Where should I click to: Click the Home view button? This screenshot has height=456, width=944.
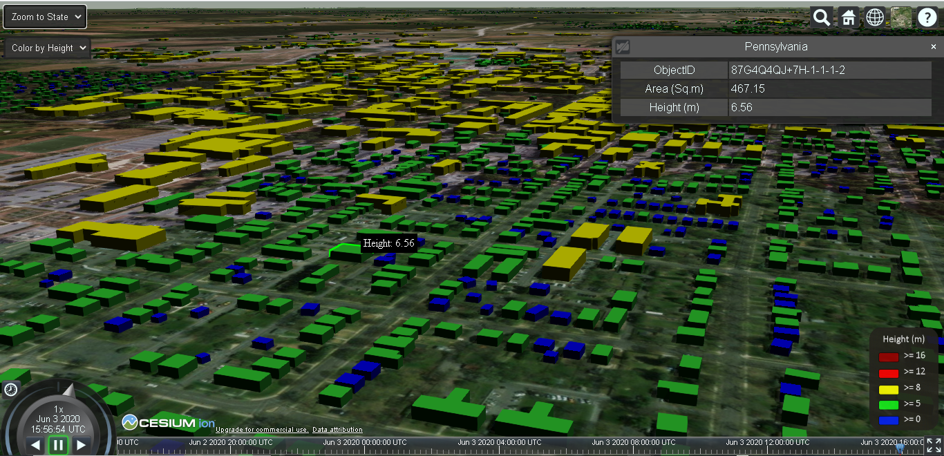(848, 17)
